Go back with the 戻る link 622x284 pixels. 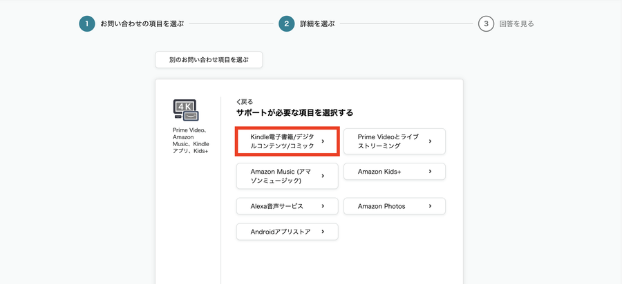click(x=245, y=102)
